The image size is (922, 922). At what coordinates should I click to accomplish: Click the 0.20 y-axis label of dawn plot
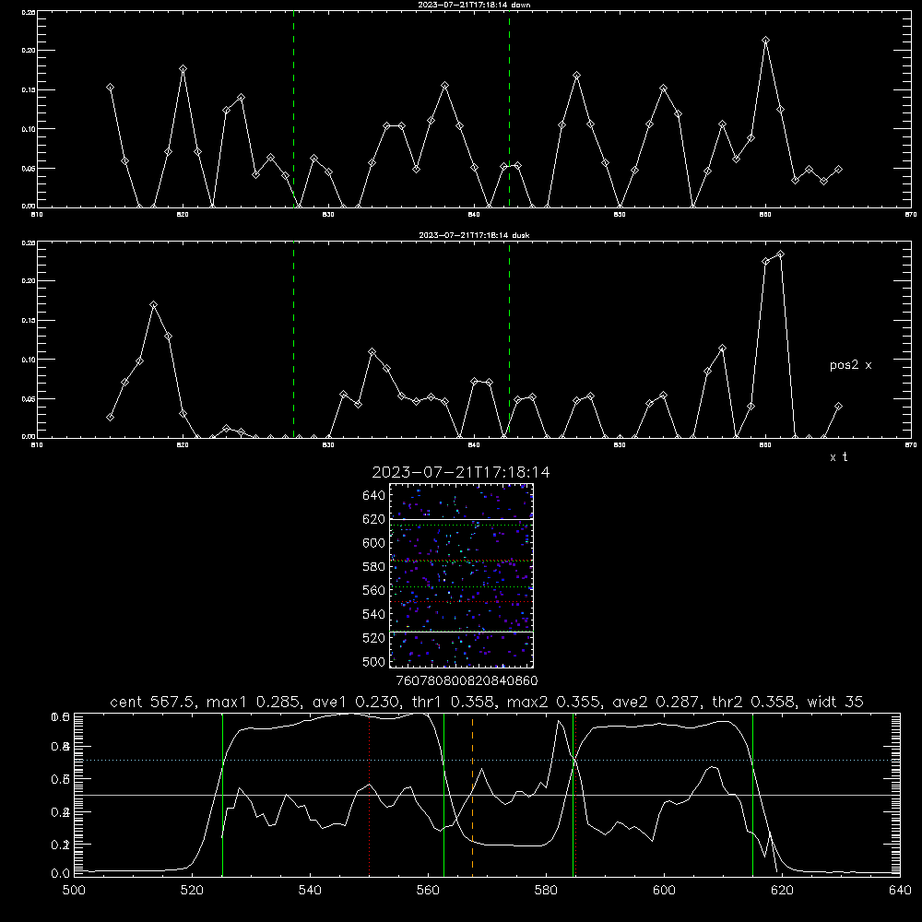[28, 51]
